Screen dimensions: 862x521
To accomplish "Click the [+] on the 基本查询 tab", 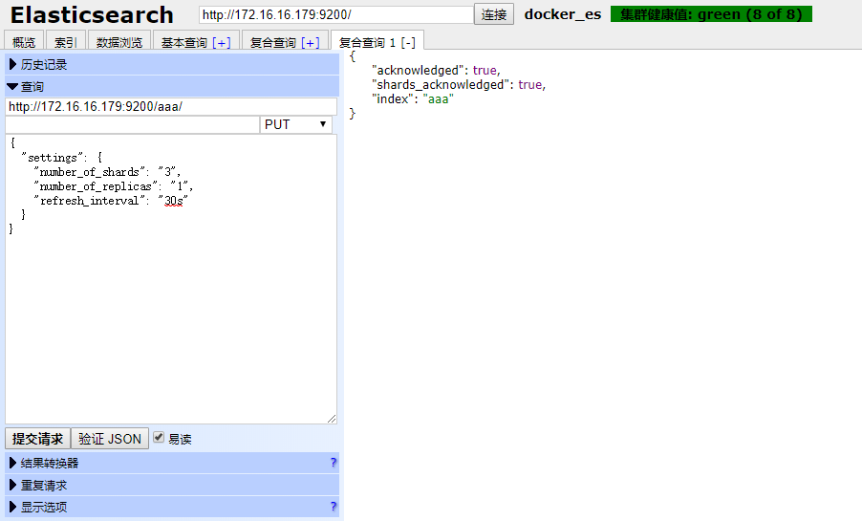I will pos(221,43).
